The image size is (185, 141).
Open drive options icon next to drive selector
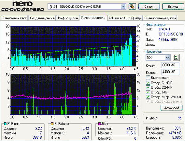point(132,6)
